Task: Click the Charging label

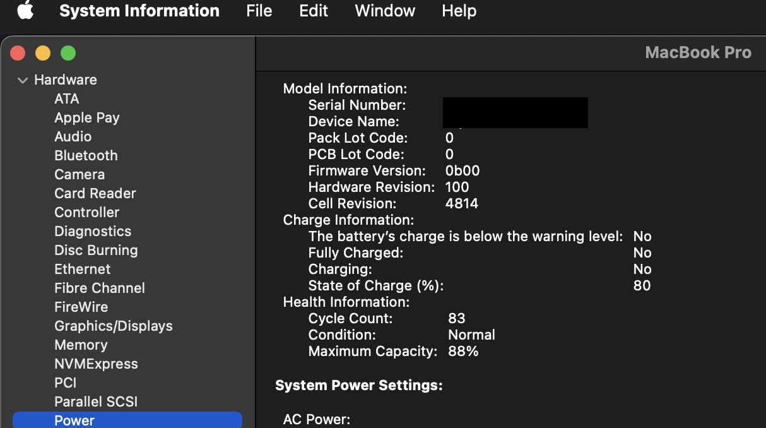Action: [x=340, y=270]
